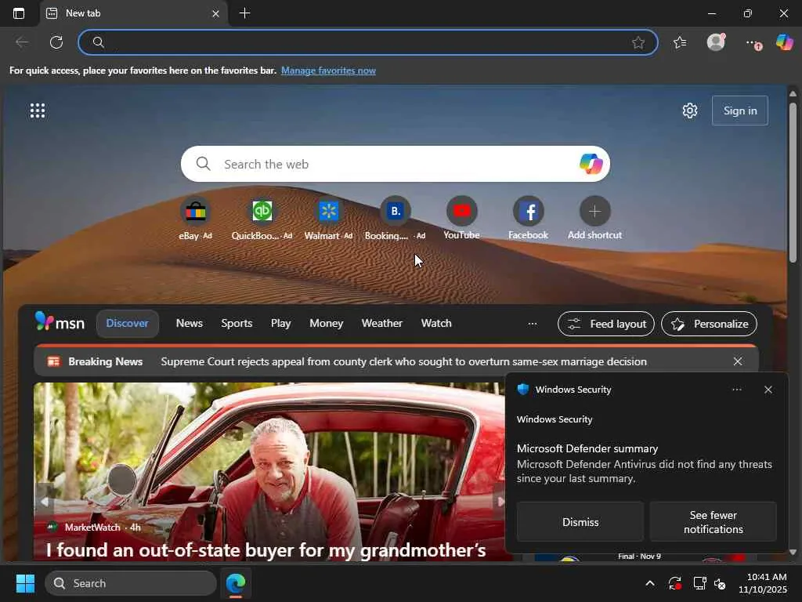Click the Personalize button
Viewport: 802px width, 602px height.
point(709,324)
